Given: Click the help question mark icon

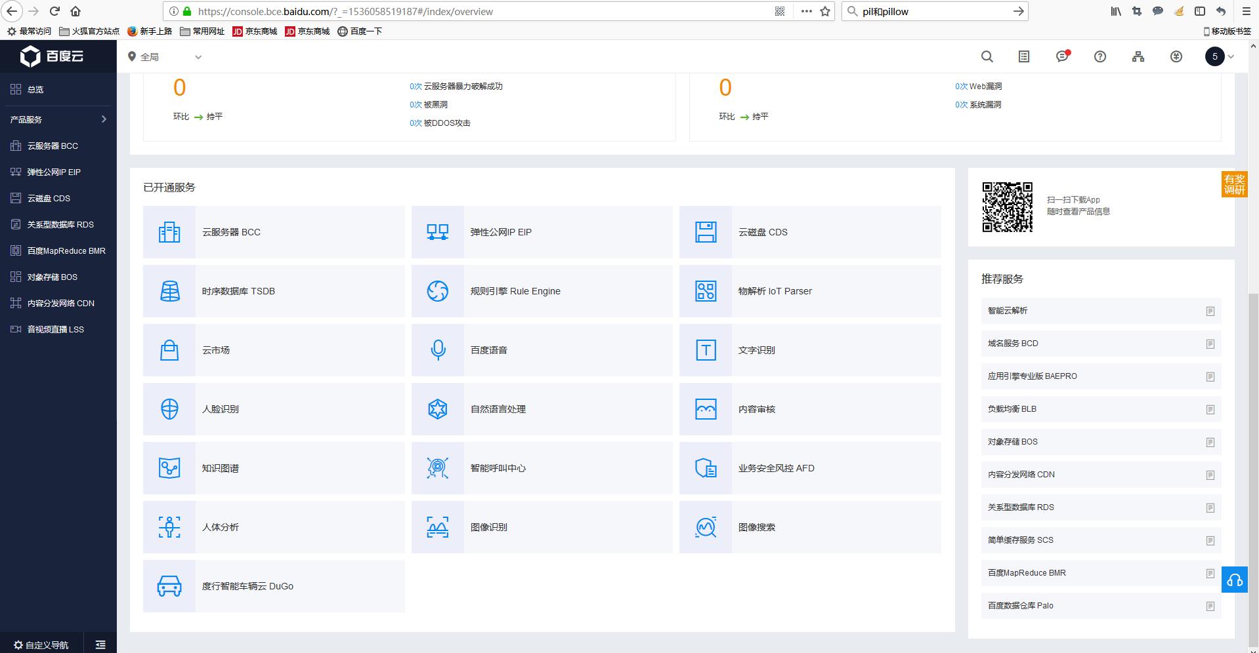Looking at the screenshot, I should (1100, 57).
